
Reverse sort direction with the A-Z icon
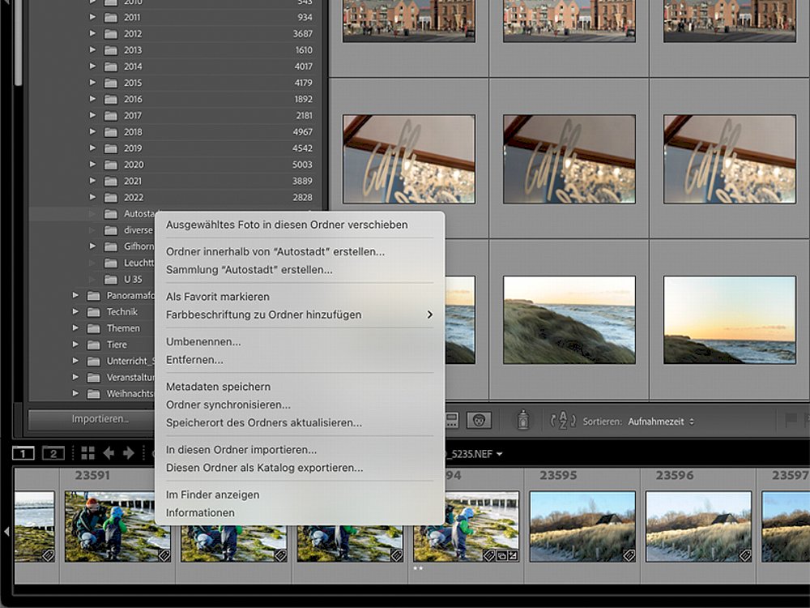[563, 421]
